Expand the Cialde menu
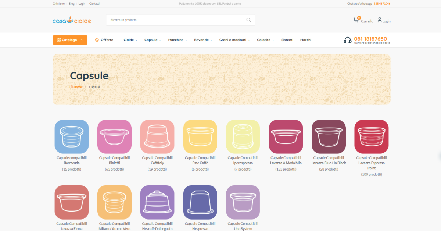 coord(130,40)
